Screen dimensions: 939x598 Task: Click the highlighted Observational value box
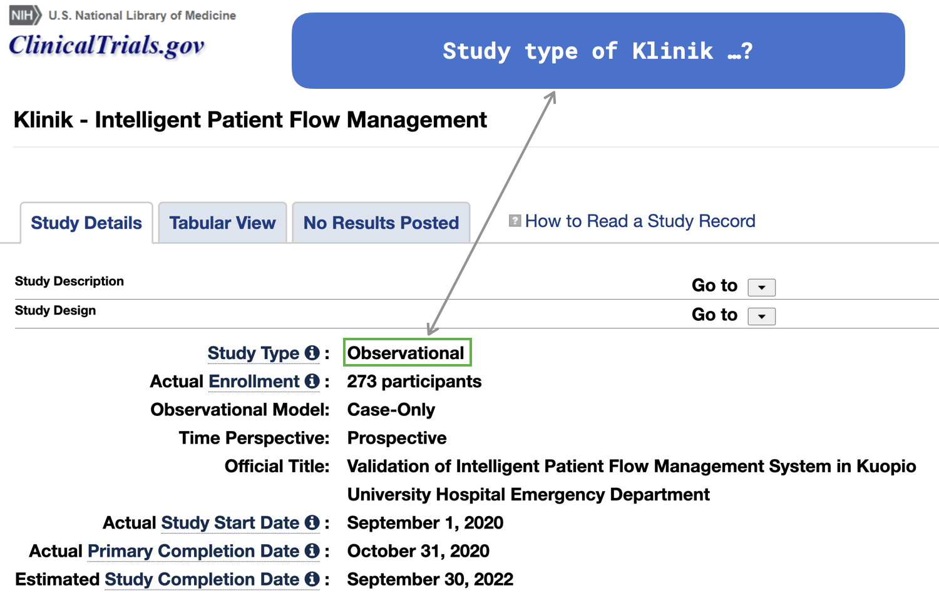pyautogui.click(x=408, y=352)
